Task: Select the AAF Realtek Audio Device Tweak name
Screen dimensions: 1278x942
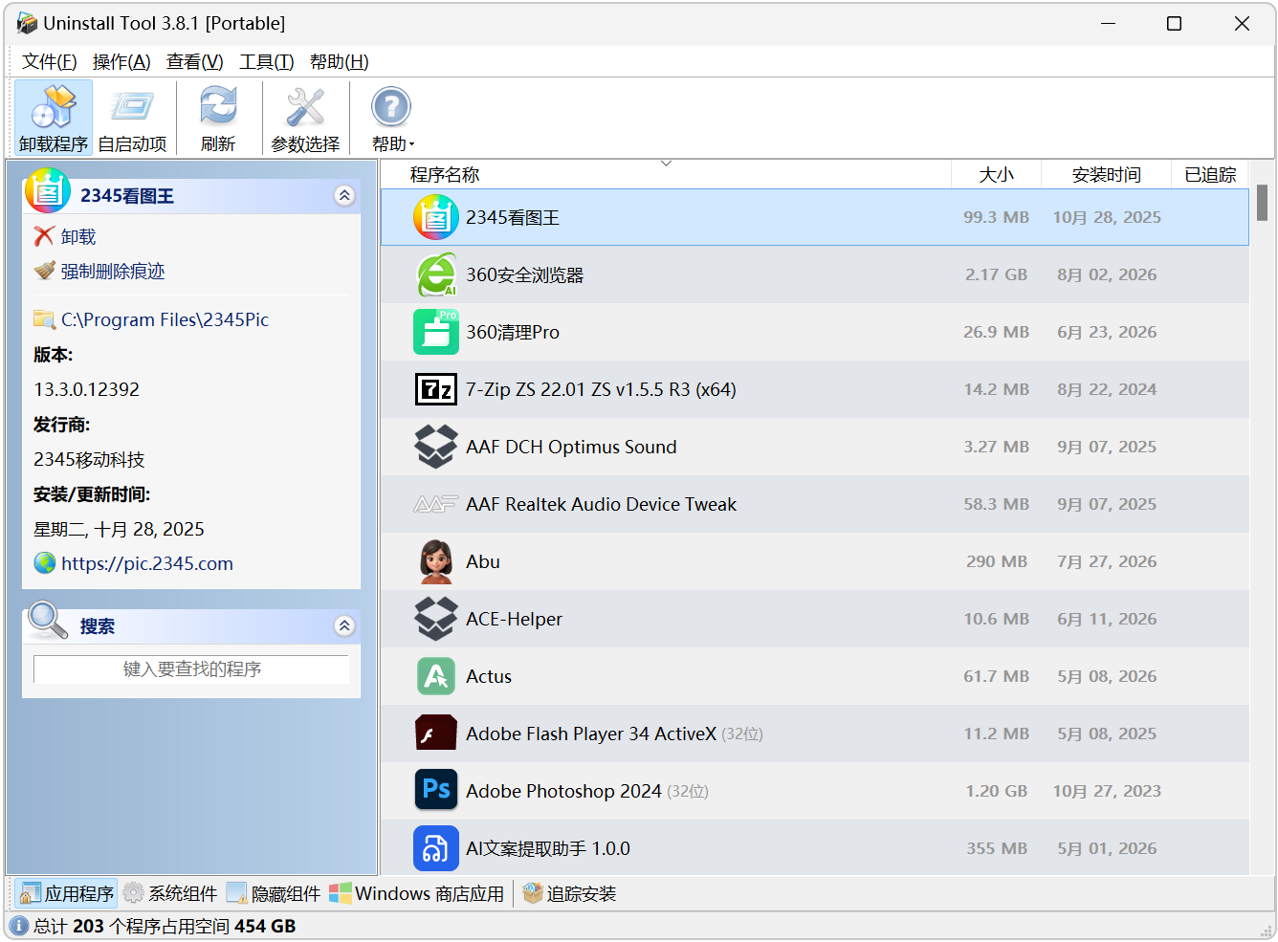Action: pos(601,504)
